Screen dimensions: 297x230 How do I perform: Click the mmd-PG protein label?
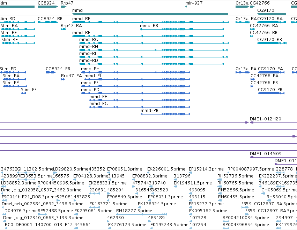98,104
